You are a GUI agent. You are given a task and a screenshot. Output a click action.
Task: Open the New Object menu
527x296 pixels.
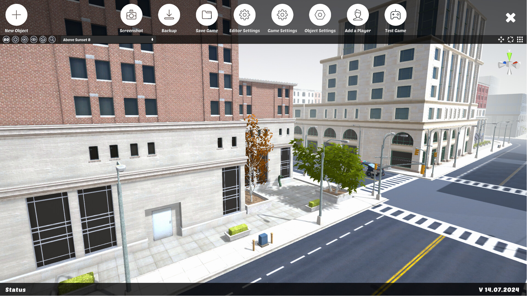click(16, 15)
